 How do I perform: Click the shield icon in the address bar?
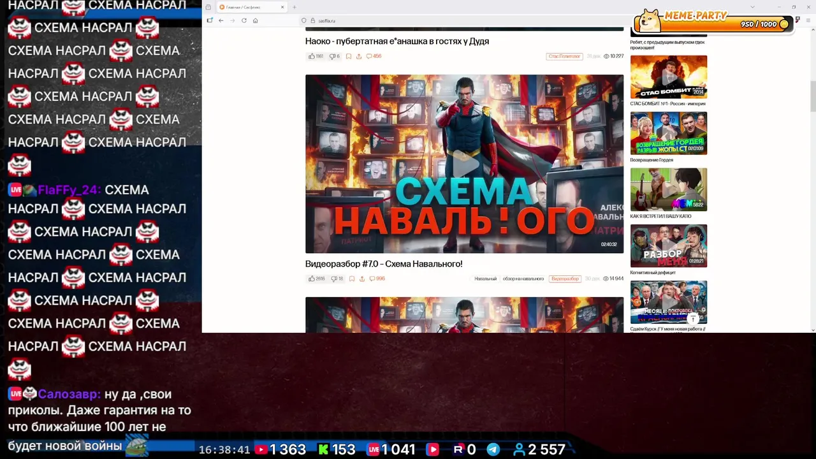click(x=304, y=20)
